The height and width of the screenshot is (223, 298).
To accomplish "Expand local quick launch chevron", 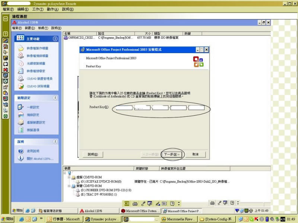I will coord(41,219).
